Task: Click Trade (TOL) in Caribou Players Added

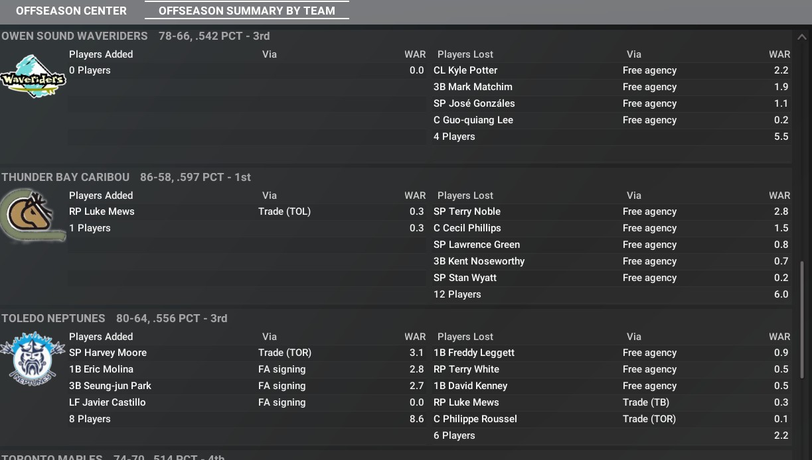Action: pos(284,211)
